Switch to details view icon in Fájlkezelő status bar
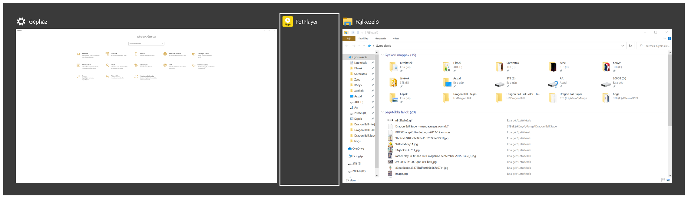Image resolution: width=688 pixels, height=199 pixels. click(663, 180)
